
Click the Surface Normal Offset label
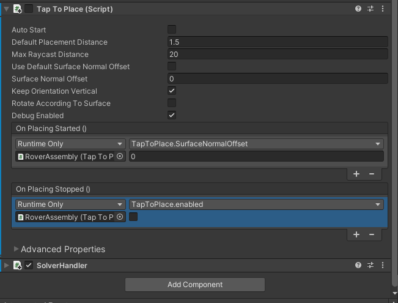pyautogui.click(x=50, y=78)
